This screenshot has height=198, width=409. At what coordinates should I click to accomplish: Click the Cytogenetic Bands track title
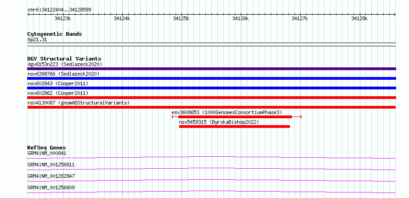55,34
